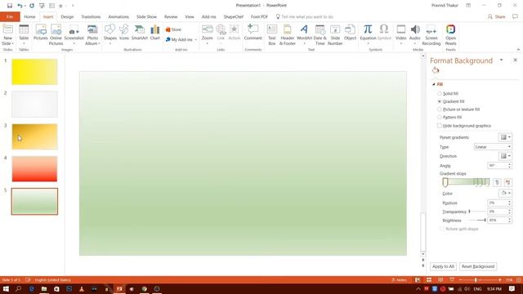Open Pexels add-in
Image resolution: width=523 pixels, height=294 pixels.
450,34
